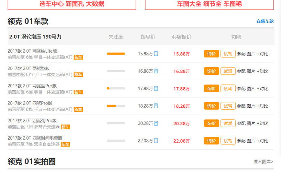281x175 pixels.
Task: Open calculator icon beside 16.88万 guide price
Action: click(156, 71)
